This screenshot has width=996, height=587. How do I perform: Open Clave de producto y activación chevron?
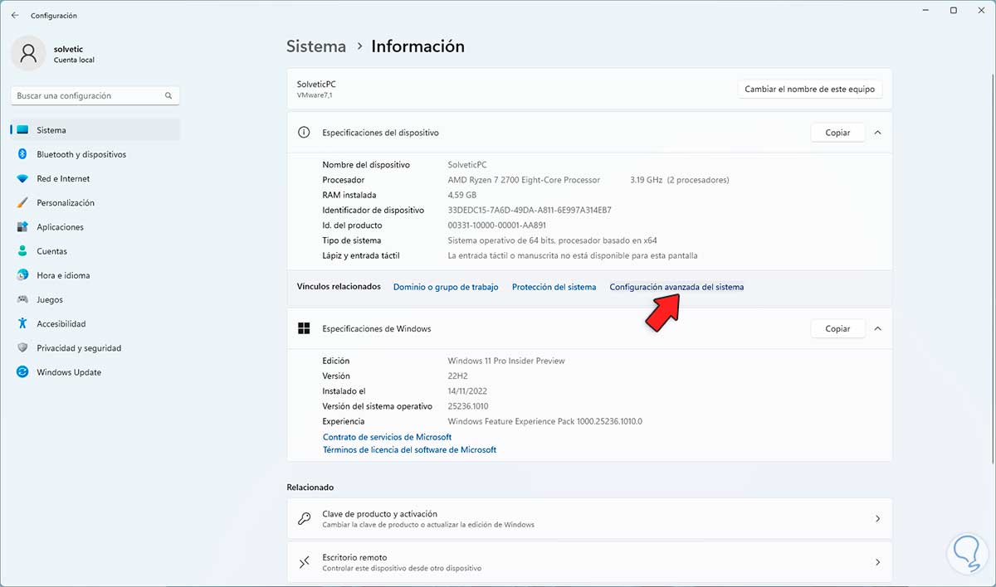[x=877, y=519]
